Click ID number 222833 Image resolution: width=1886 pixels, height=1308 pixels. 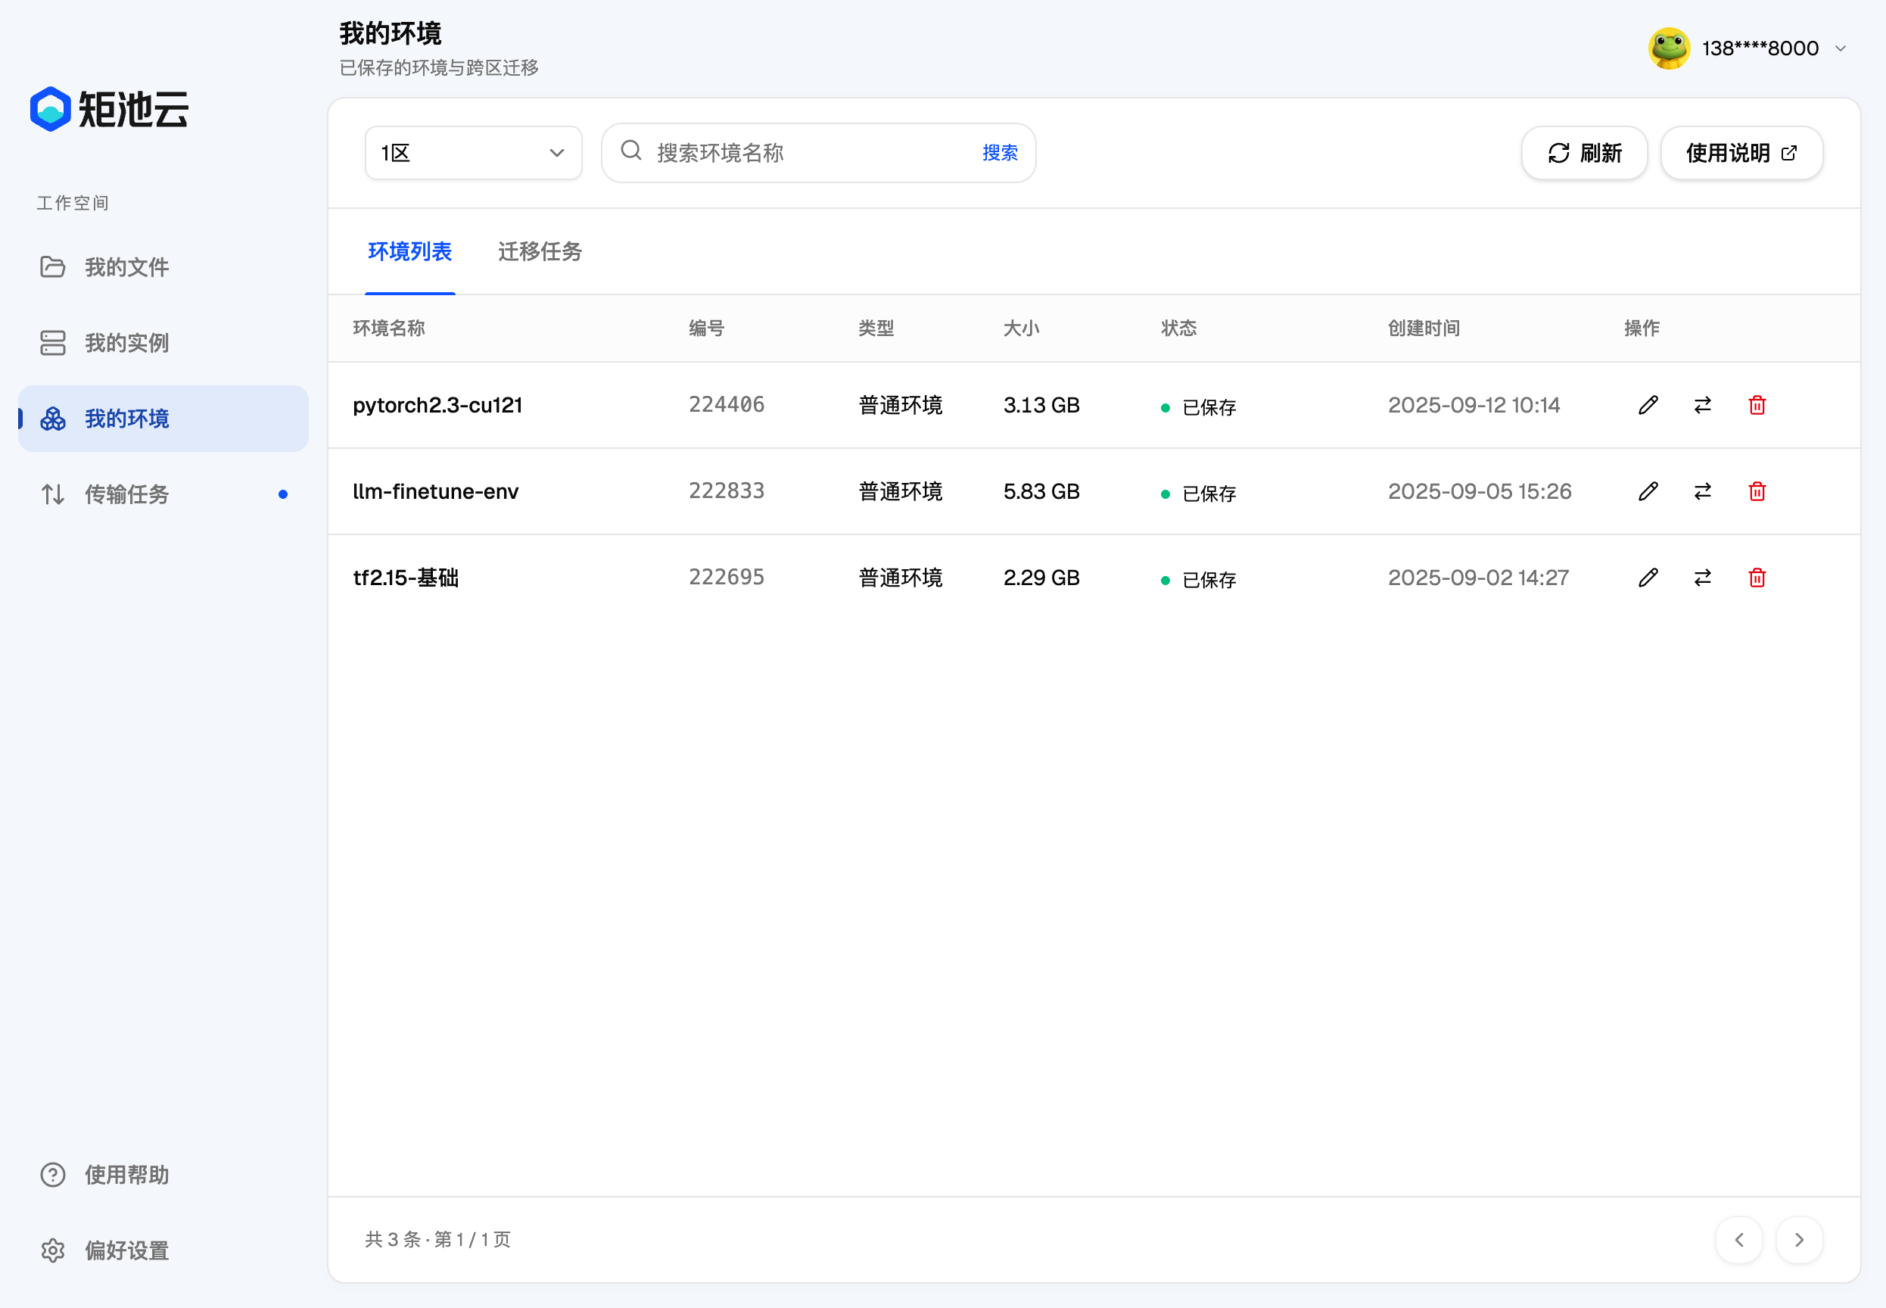click(726, 491)
